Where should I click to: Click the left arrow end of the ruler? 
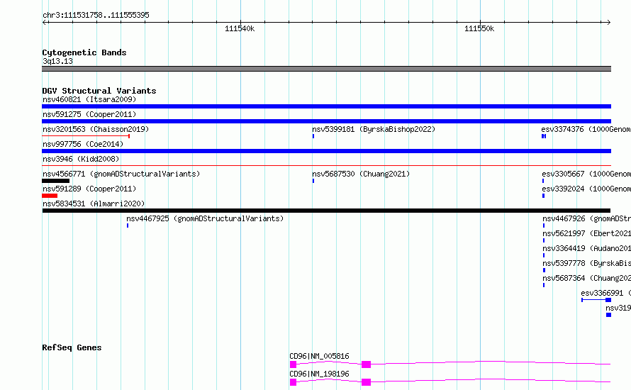[44, 22]
